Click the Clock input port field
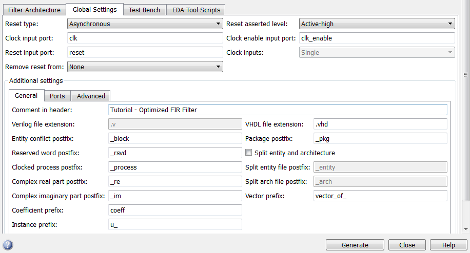The image size is (470, 253). pos(145,38)
